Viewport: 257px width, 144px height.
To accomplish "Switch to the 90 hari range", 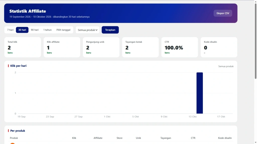I will [35, 30].
